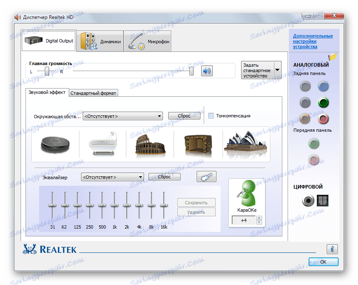Click the Задать стандартное устройство button
The height and width of the screenshot is (285, 358).
pyautogui.click(x=258, y=70)
